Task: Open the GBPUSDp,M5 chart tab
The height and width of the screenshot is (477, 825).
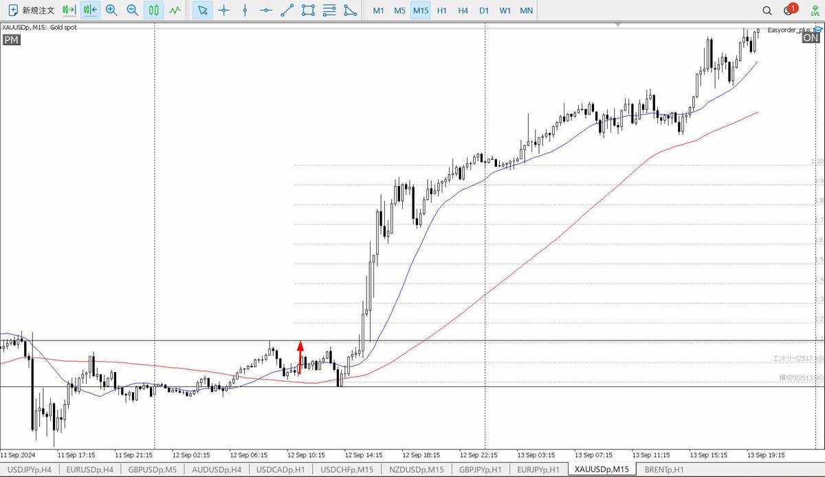Action: tap(151, 469)
